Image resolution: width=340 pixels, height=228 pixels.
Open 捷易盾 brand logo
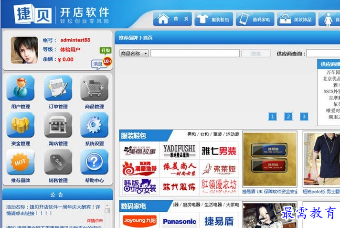click(219, 221)
